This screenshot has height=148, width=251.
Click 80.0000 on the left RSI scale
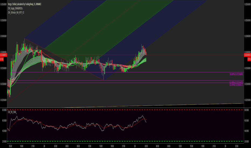(x=4, y=110)
